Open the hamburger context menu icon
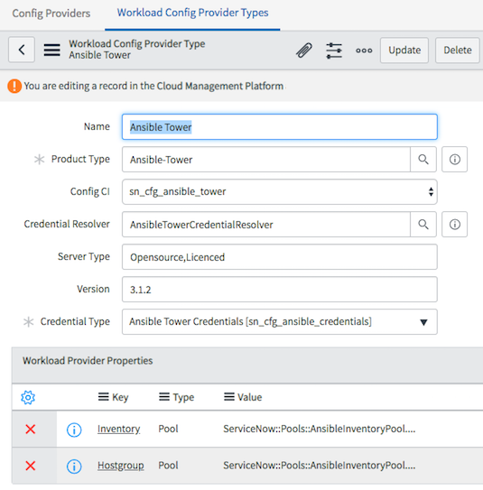The height and width of the screenshot is (490, 483). (x=51, y=50)
